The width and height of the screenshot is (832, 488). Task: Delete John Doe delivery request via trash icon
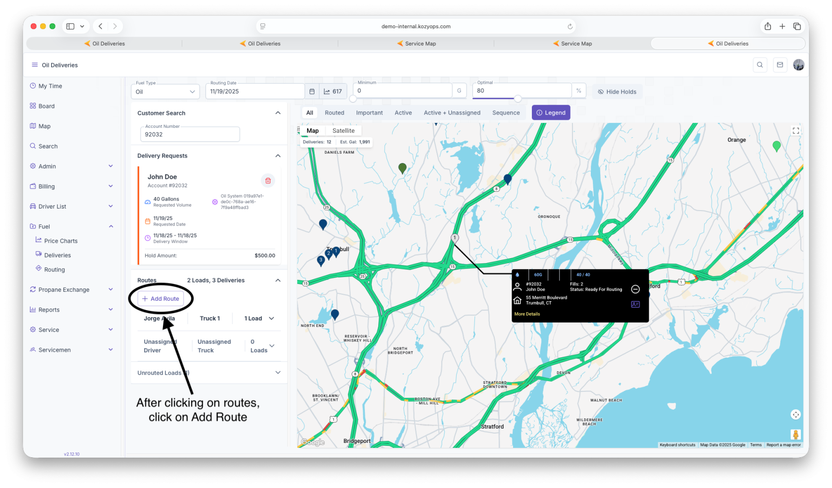point(267,181)
